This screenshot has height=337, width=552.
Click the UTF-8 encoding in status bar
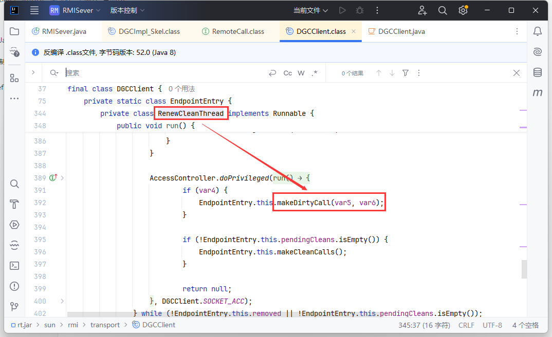[492, 325]
